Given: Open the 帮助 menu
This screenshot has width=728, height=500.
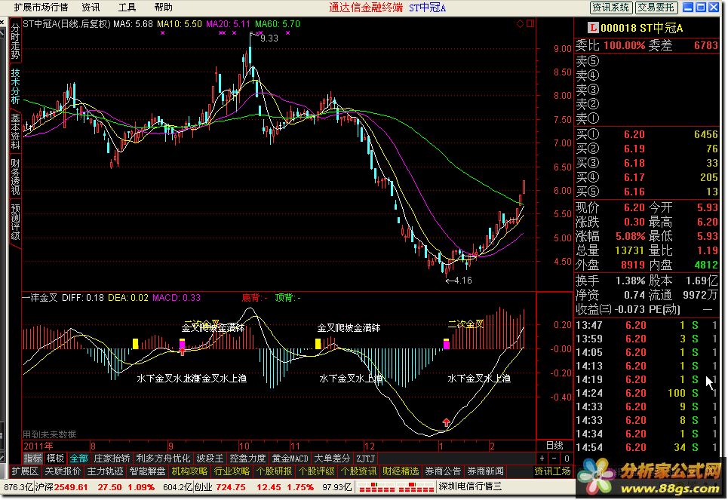Looking at the screenshot, I should [x=164, y=8].
